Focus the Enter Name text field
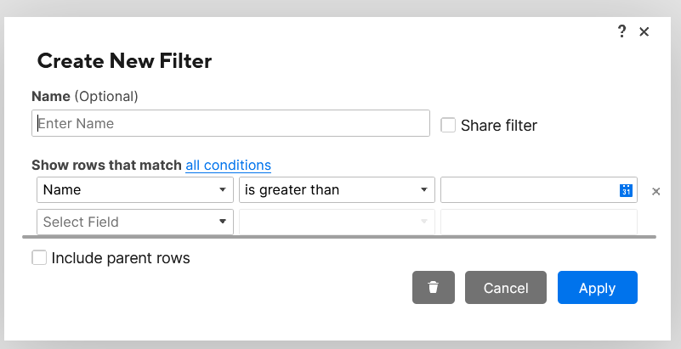The image size is (681, 349). coord(230,123)
